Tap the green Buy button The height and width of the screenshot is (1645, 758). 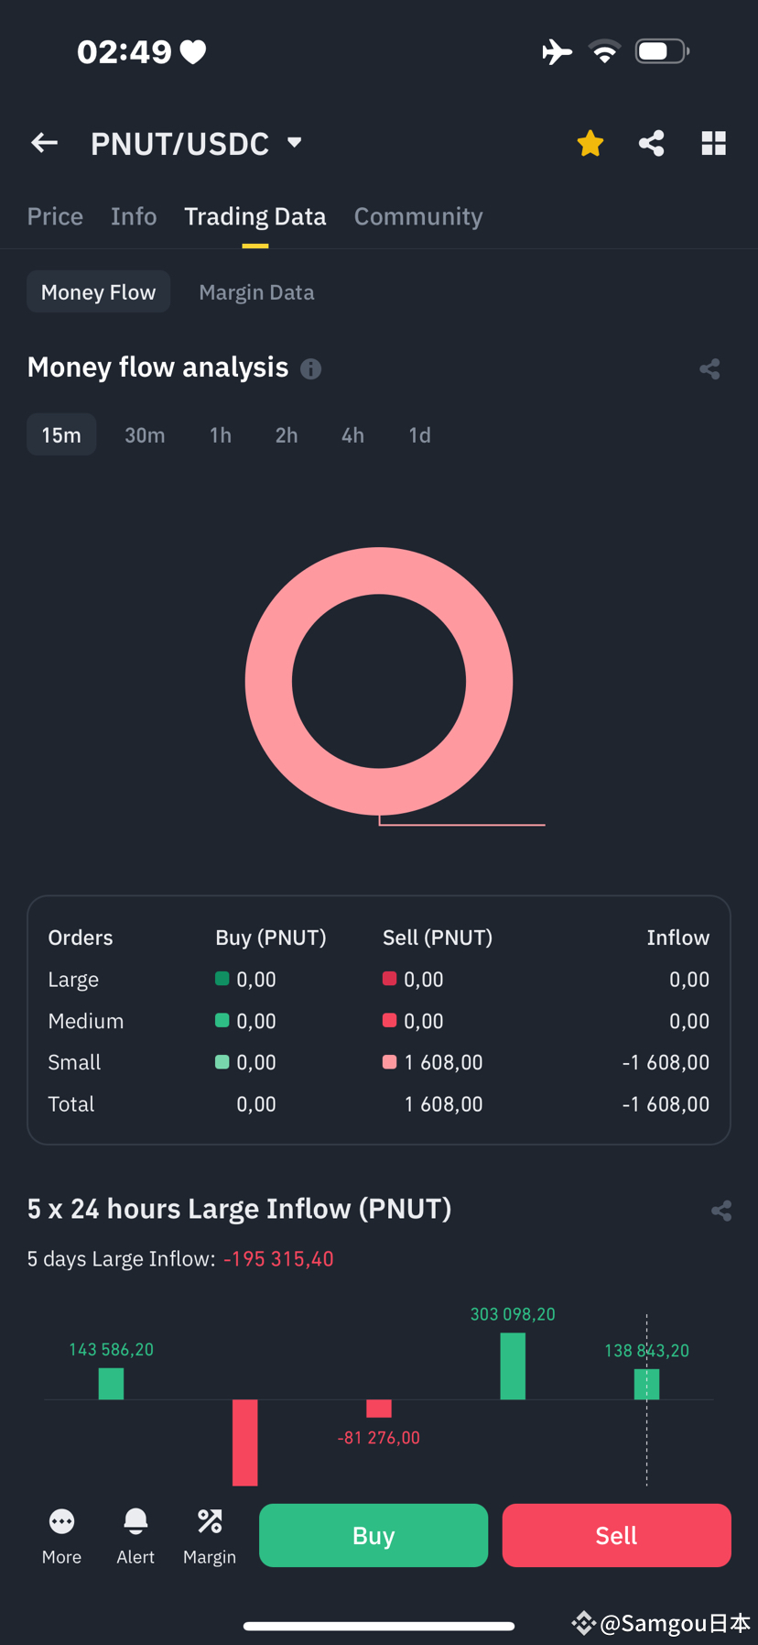[374, 1535]
